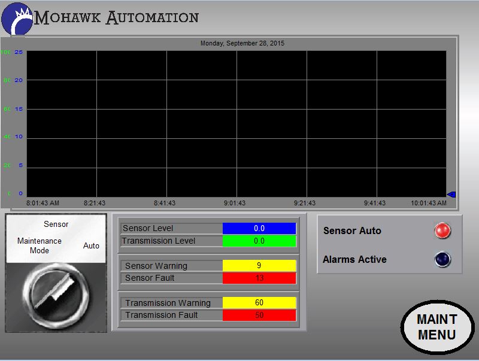Select the Transmission Level green value field
The height and width of the screenshot is (361, 479).
259,241
